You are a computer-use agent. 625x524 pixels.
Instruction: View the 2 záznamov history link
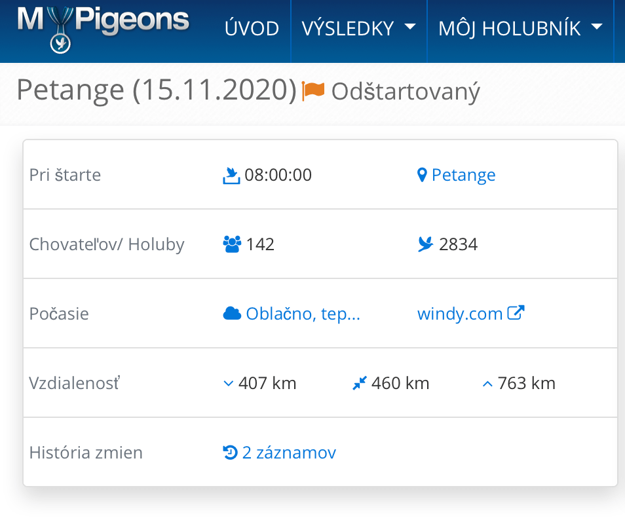pyautogui.click(x=289, y=453)
